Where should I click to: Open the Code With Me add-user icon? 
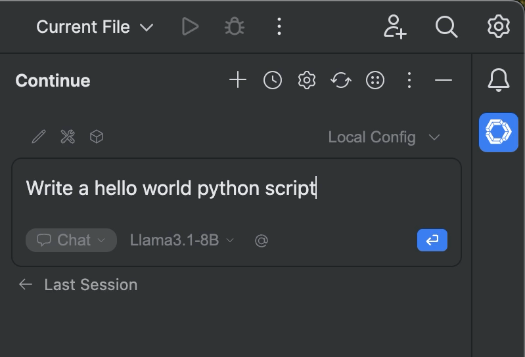point(395,27)
